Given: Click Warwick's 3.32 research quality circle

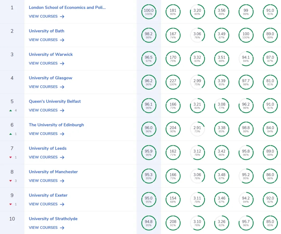Looking at the screenshot, I should (x=197, y=59).
